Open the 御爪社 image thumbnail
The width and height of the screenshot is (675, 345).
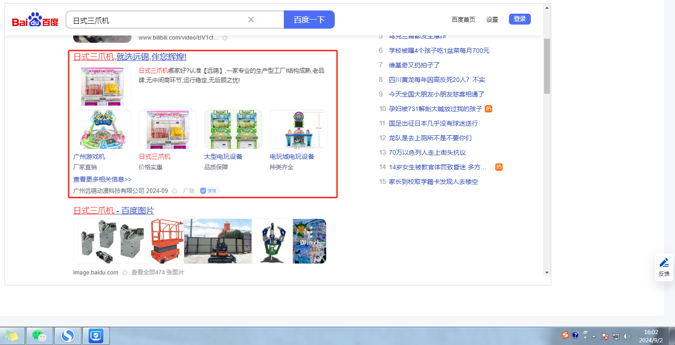point(310,241)
